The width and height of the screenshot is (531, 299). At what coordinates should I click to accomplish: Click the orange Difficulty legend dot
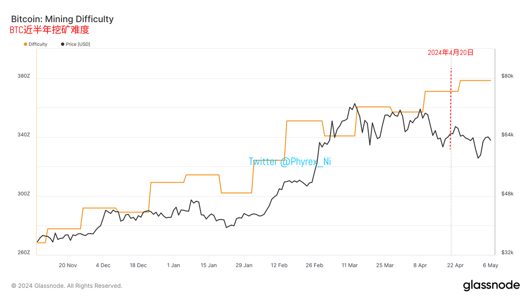pyautogui.click(x=26, y=44)
